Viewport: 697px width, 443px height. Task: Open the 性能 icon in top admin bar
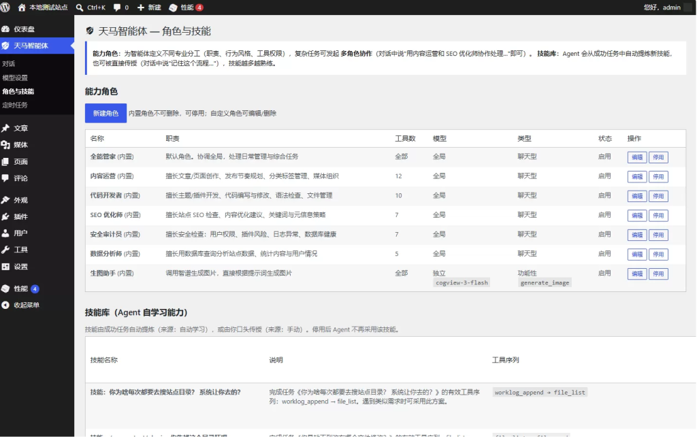(174, 7)
